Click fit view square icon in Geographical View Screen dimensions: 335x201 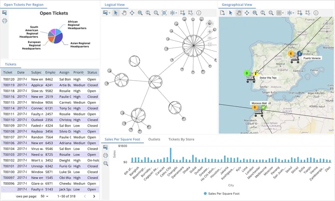(x=279, y=13)
